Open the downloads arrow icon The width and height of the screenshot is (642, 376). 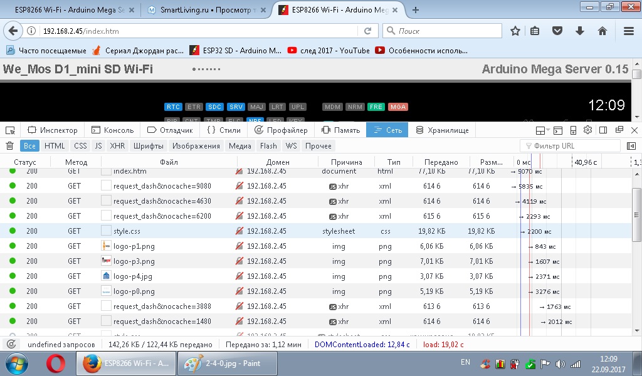click(580, 31)
